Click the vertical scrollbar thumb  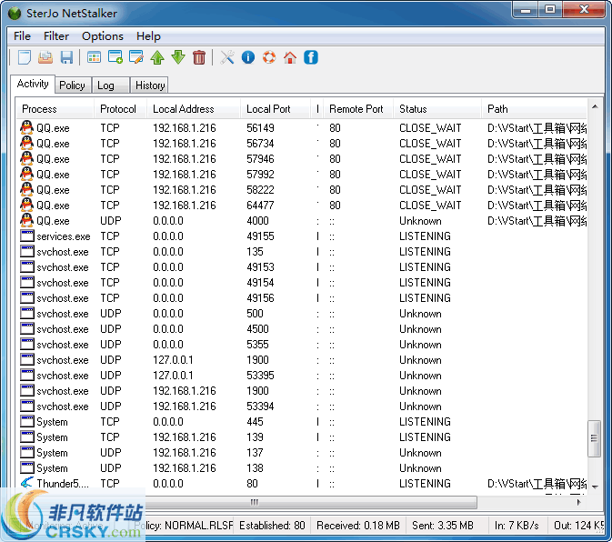[594, 438]
